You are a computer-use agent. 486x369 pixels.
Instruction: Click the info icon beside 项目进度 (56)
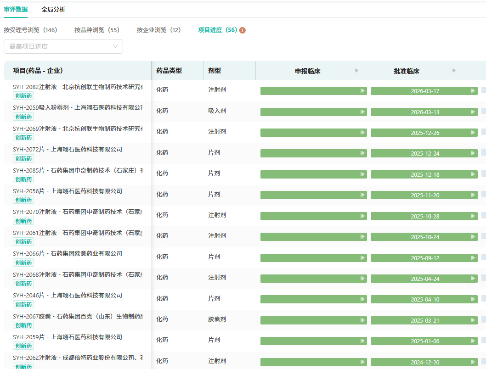coord(243,30)
